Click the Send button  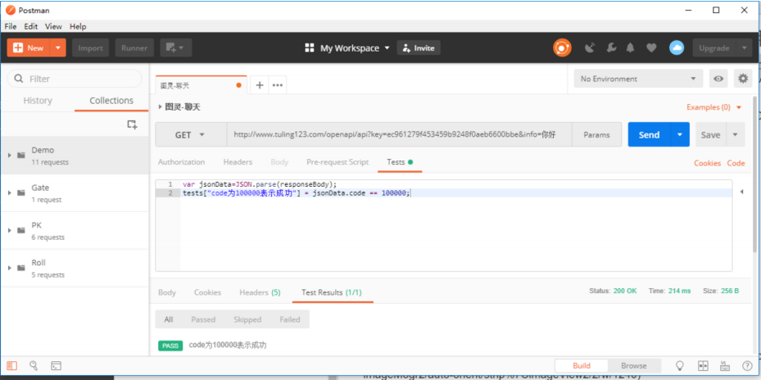coord(650,134)
